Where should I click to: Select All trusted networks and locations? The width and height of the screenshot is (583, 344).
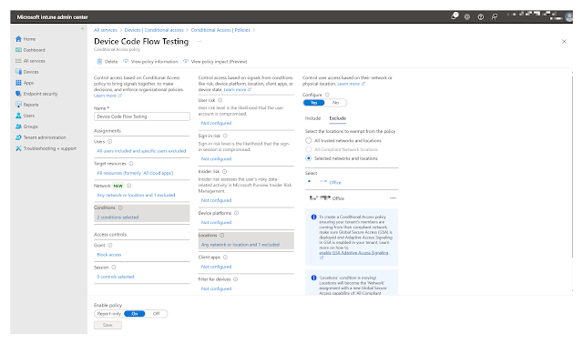(x=308, y=140)
